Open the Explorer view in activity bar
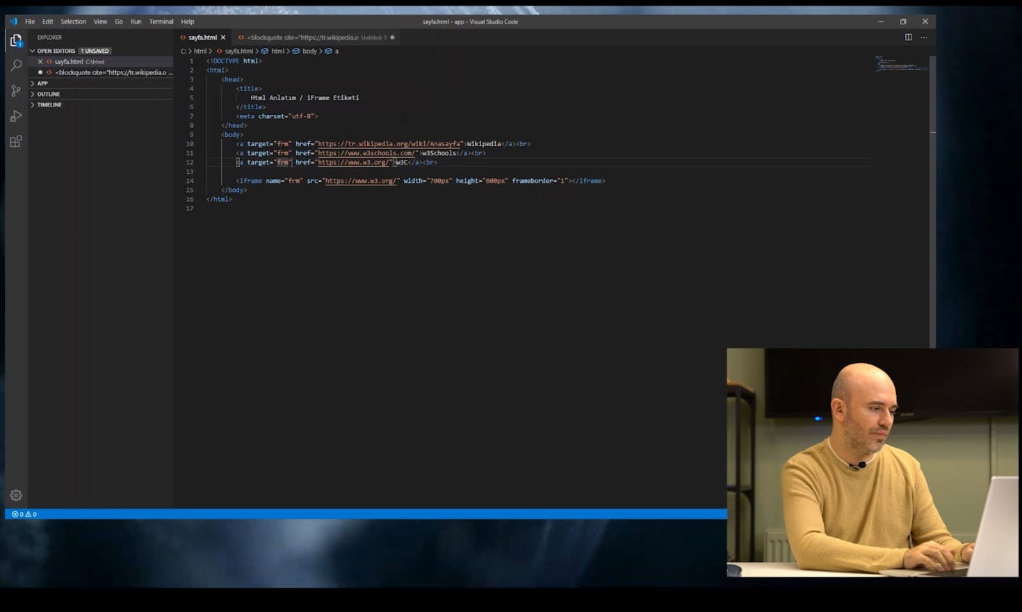 click(16, 40)
